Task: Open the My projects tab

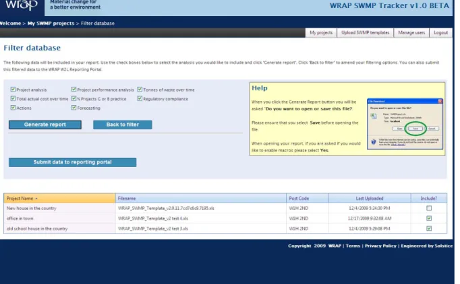Action: pyautogui.click(x=321, y=32)
